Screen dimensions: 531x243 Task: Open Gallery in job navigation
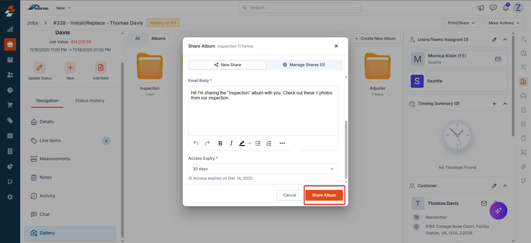[x=70, y=233]
